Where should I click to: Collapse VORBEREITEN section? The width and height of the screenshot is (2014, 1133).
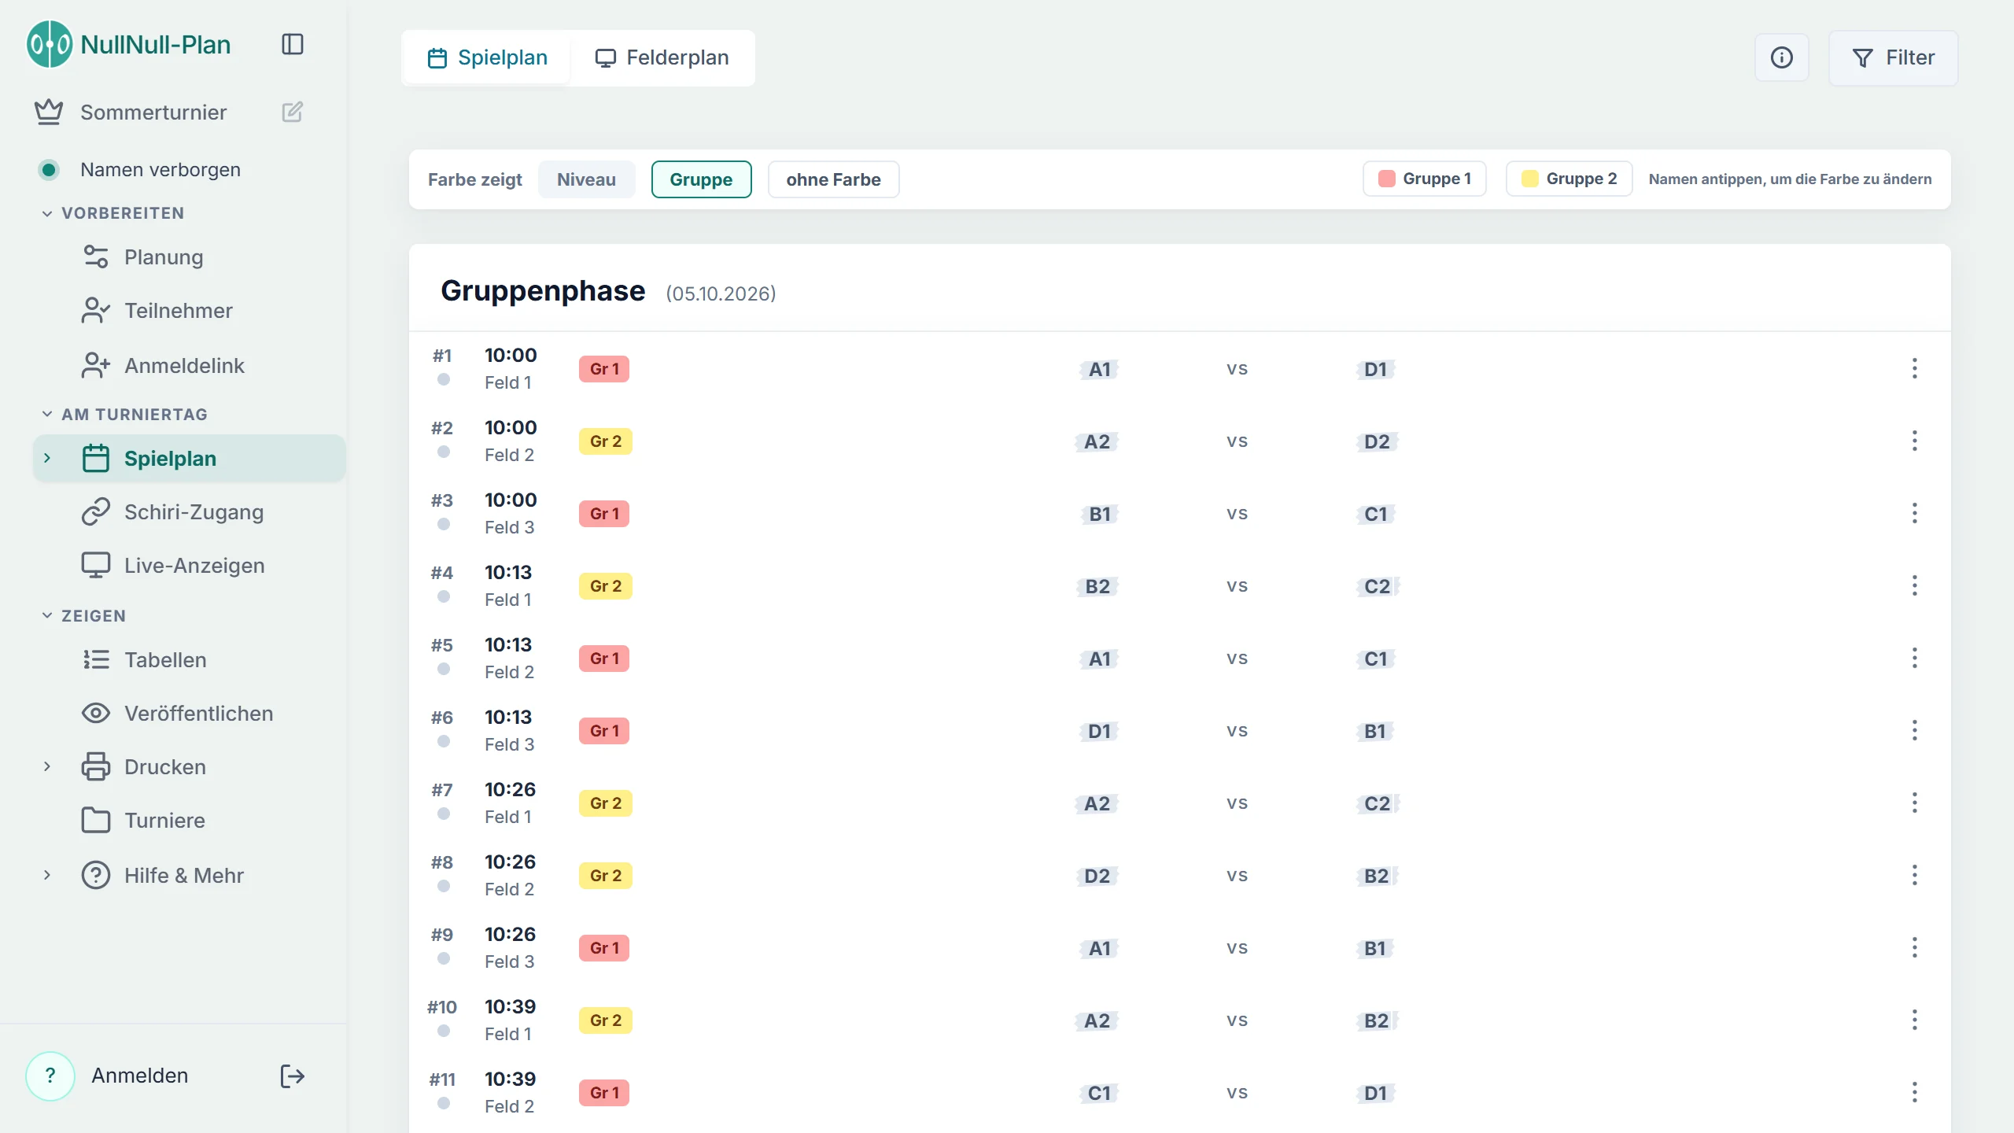tap(47, 213)
